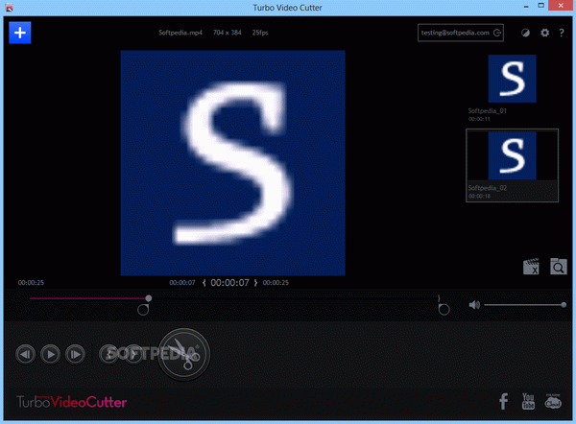Click the 25fps frame rate text

(260, 33)
